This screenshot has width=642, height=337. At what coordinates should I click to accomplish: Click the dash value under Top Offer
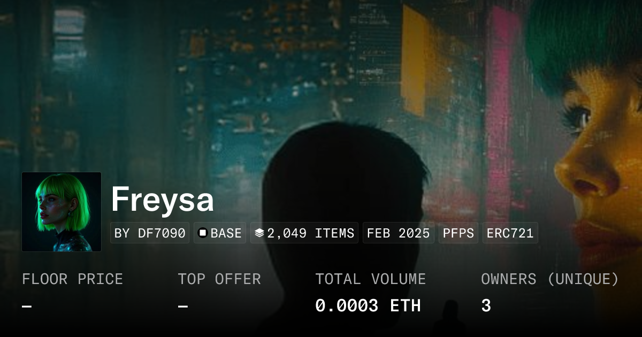[183, 307]
